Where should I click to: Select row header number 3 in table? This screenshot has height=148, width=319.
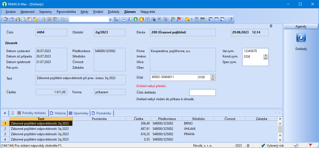click(x=5, y=134)
